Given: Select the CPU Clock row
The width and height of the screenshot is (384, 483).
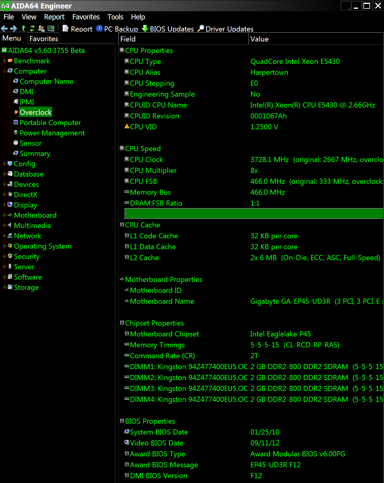Looking at the screenshot, I should click(x=254, y=160).
